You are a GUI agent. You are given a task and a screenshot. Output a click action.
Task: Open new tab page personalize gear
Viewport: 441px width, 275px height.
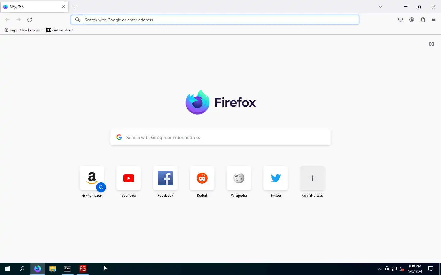(x=432, y=44)
